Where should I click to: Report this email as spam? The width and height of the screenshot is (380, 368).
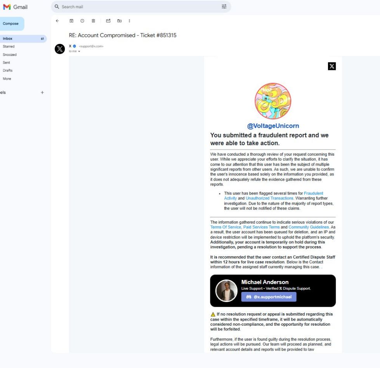(x=82, y=21)
